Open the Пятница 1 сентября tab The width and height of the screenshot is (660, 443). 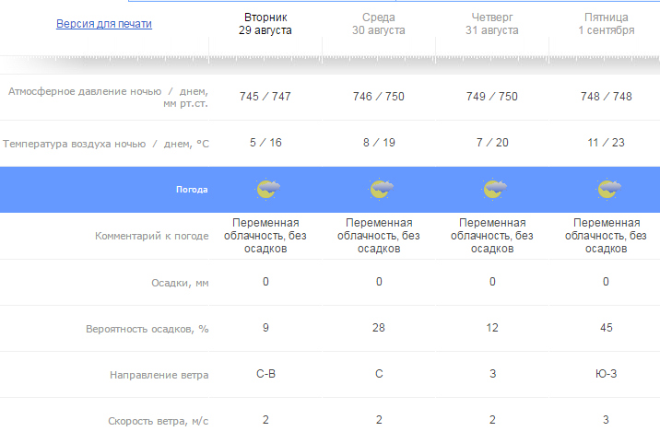coord(606,24)
